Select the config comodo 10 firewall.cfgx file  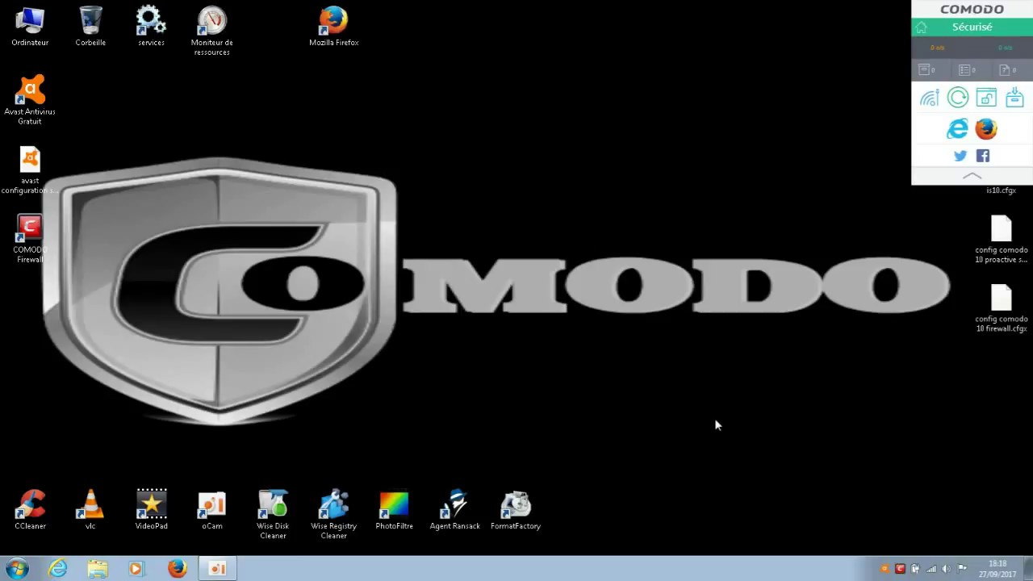[x=1001, y=308]
